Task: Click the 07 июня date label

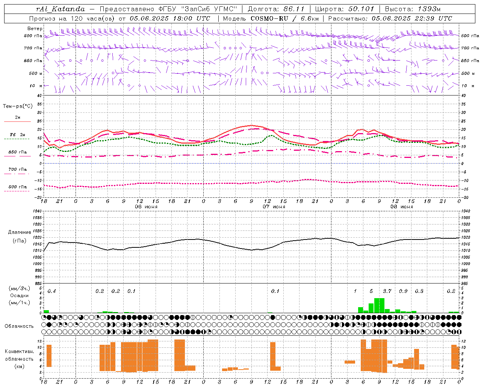Action: [274, 207]
